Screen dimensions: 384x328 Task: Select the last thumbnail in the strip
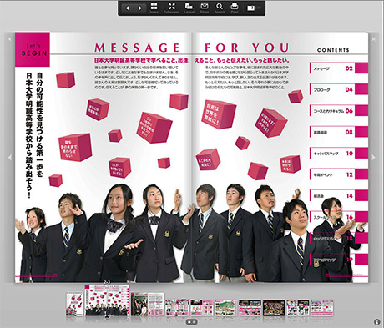pyautogui.click(x=322, y=308)
